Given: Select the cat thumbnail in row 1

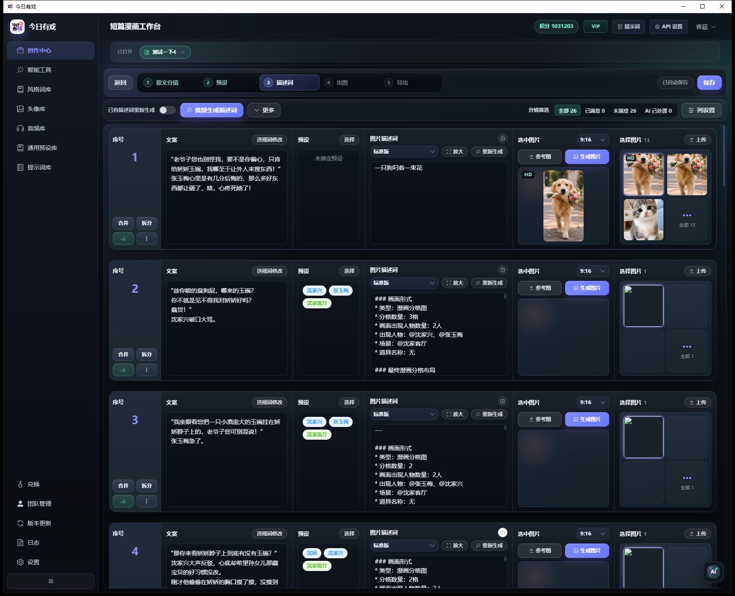Looking at the screenshot, I should coord(643,219).
